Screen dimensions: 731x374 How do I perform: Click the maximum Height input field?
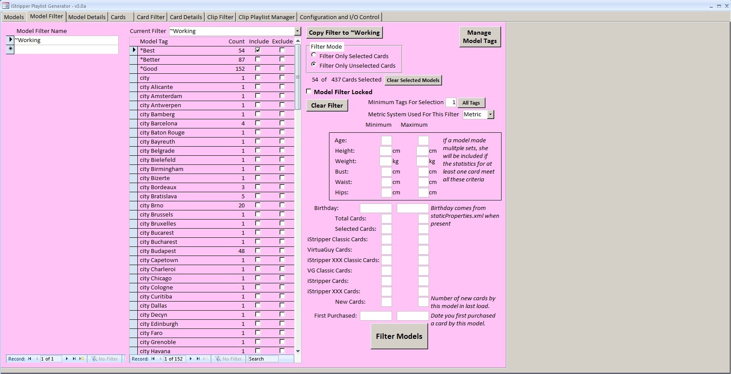[x=422, y=151]
